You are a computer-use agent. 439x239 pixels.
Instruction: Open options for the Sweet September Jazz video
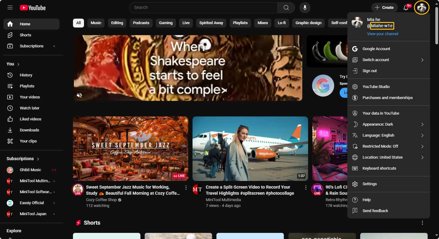186,187
